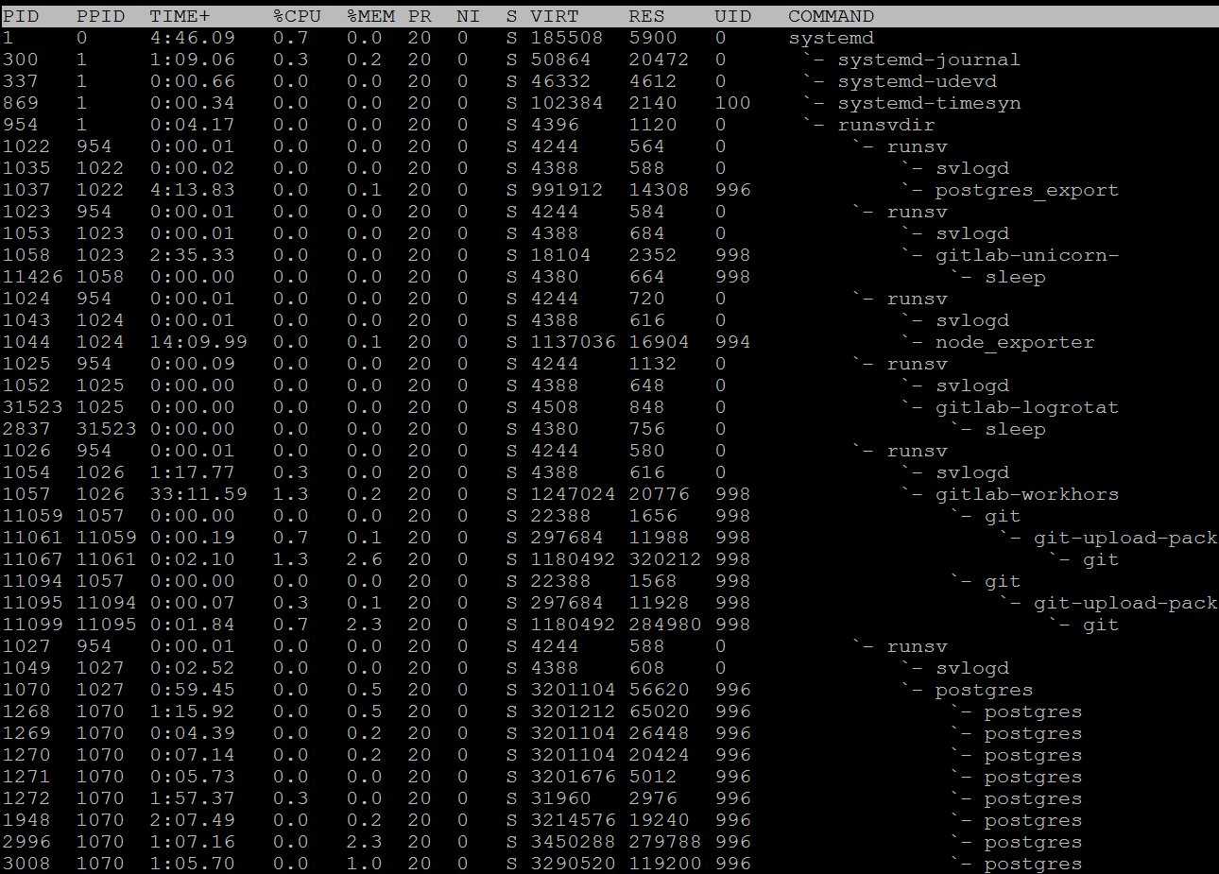Click the systemd-timesyn process entry

(928, 103)
